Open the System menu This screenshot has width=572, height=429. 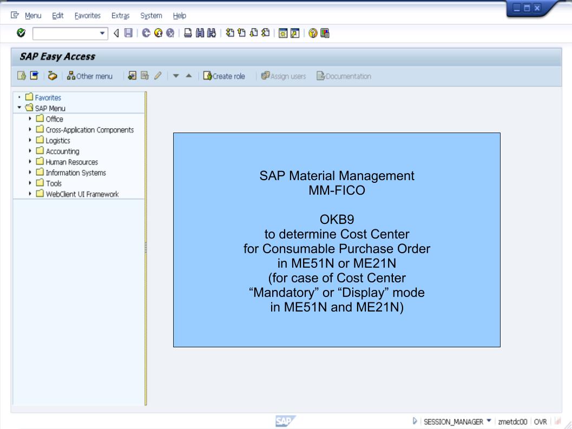(x=150, y=16)
